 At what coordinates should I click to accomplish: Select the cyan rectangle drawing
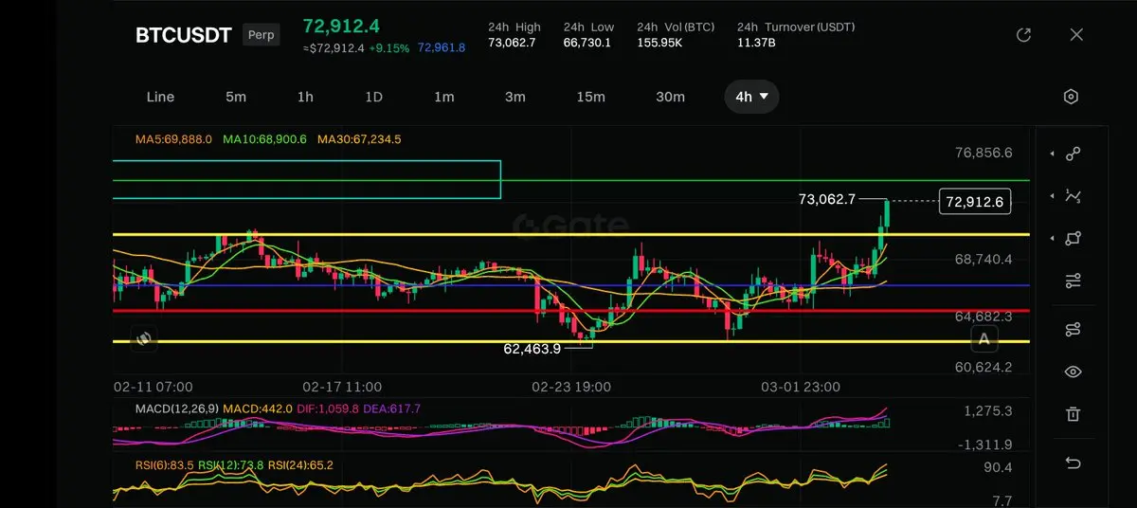pyautogui.click(x=306, y=180)
